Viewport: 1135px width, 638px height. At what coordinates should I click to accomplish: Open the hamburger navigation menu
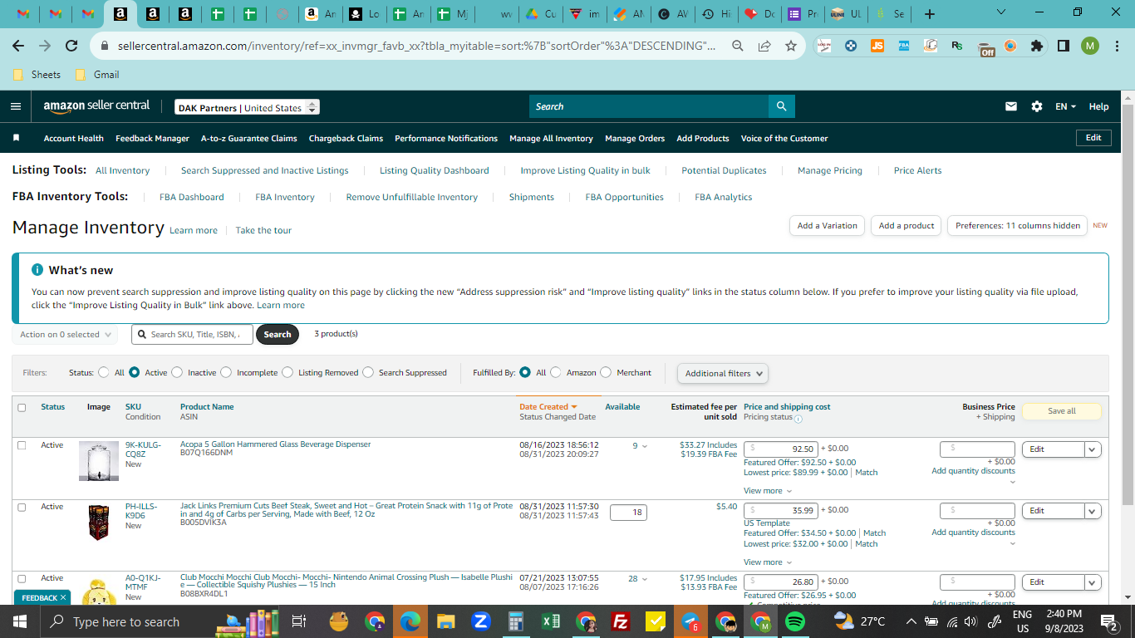pos(16,106)
